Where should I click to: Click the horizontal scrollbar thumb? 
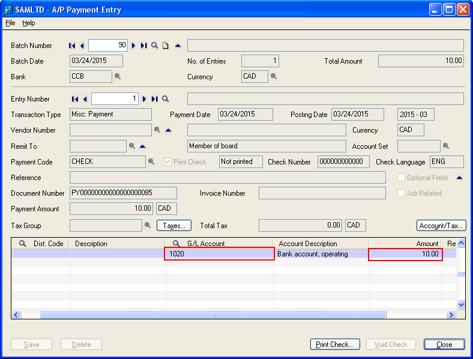213,315
